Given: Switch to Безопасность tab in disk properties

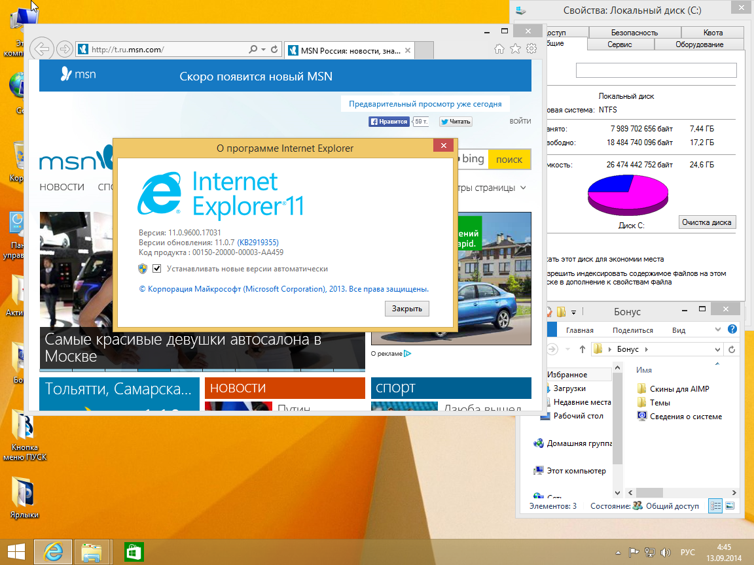Looking at the screenshot, I should pyautogui.click(x=634, y=32).
